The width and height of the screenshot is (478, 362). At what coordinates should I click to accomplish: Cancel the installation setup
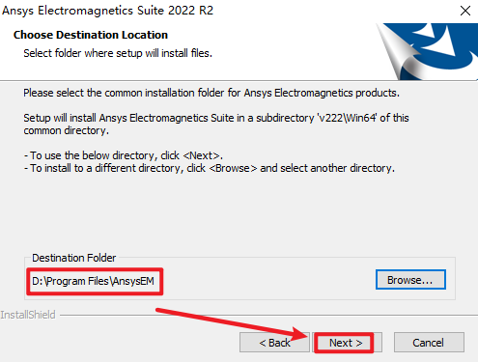[x=429, y=343]
